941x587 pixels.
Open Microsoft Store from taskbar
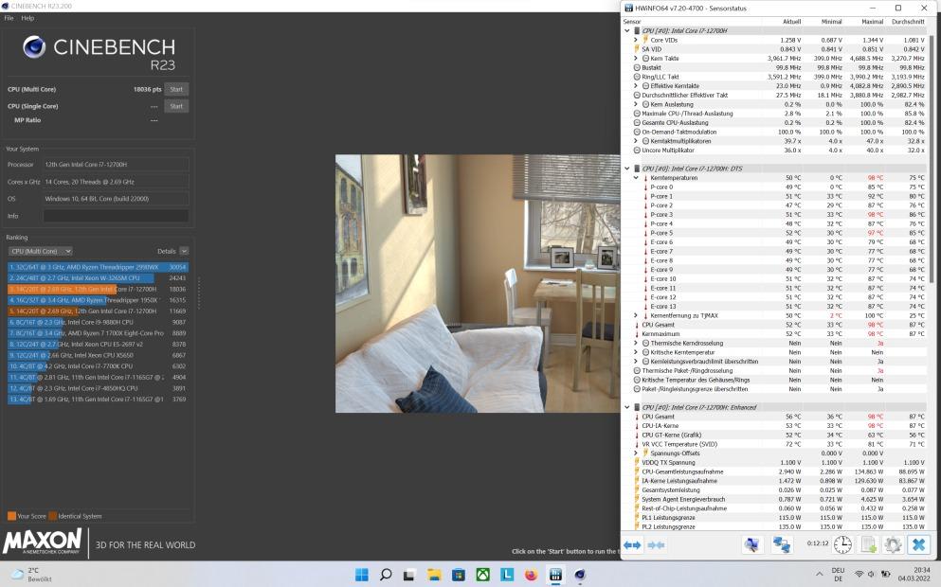click(x=459, y=575)
